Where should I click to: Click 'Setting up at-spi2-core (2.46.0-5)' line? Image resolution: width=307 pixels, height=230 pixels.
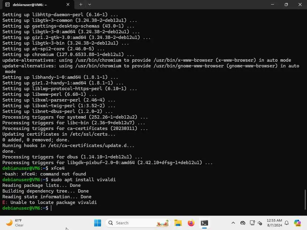coord(53,49)
